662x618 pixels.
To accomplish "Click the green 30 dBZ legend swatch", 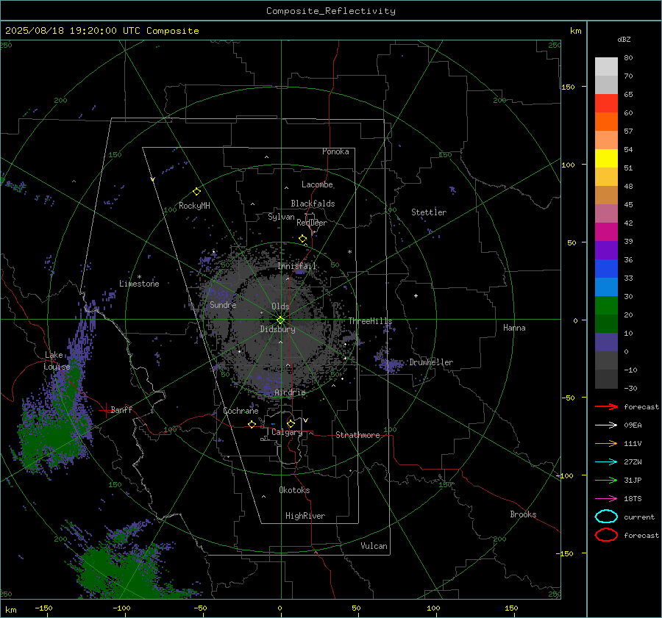I will pyautogui.click(x=606, y=305).
